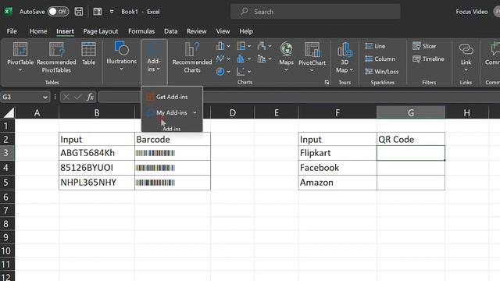Click the formula bar input
Screen dimensions: 500x281
click(x=299, y=97)
